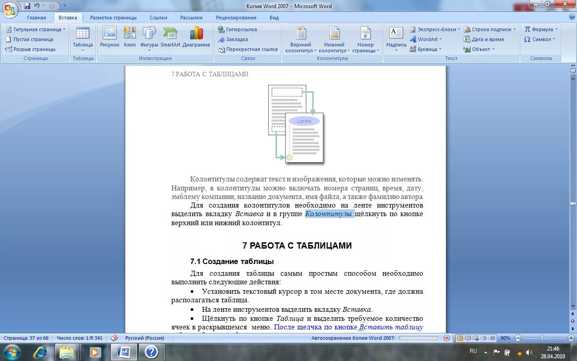Insert a Гиперссылка hyperlink

(x=238, y=29)
